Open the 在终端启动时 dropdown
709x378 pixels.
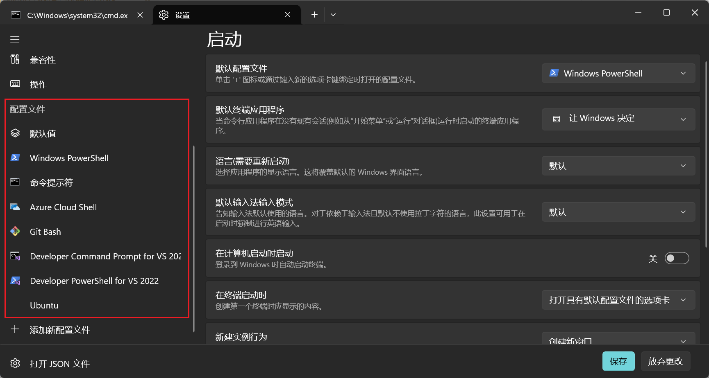coord(618,300)
